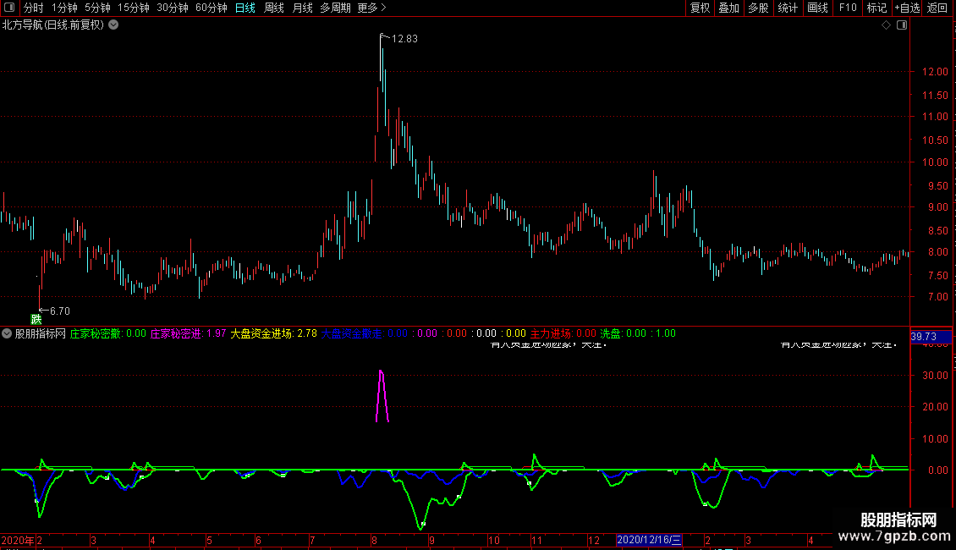
Task: Click the 北方导航(日线.前复权) chart title
Action: coord(53,25)
